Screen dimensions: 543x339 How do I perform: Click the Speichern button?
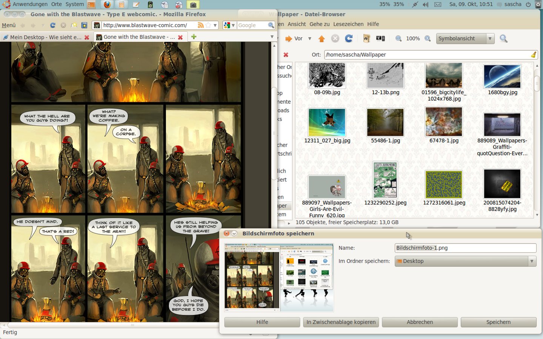coord(498,322)
